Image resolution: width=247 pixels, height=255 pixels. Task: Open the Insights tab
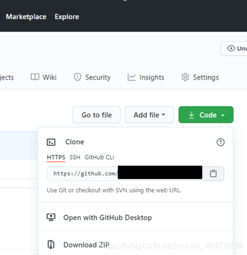[146, 77]
